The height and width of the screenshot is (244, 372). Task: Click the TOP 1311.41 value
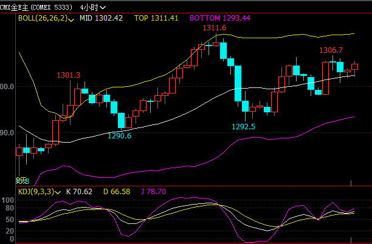click(156, 18)
